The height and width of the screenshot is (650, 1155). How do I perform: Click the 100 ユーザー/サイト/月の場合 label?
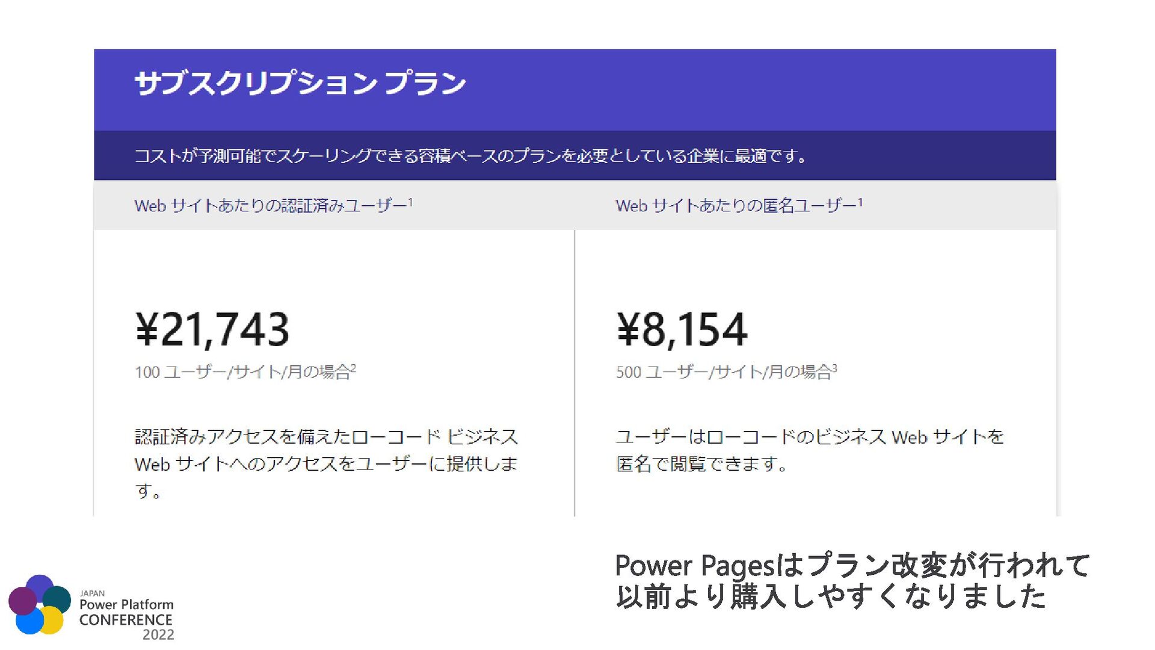tap(242, 372)
